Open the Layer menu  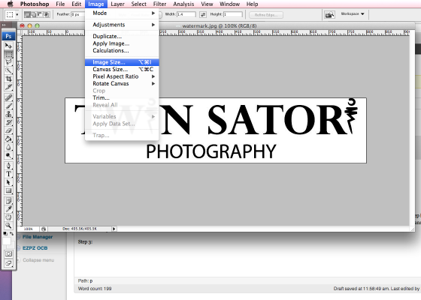coord(117,4)
